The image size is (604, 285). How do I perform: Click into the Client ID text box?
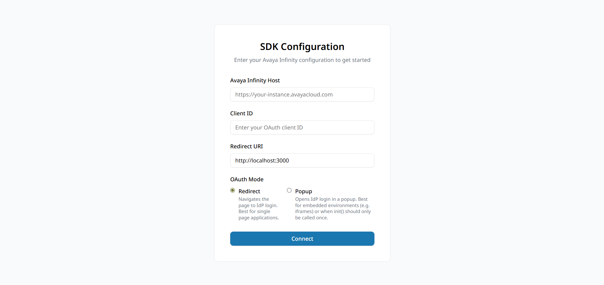pyautogui.click(x=302, y=128)
